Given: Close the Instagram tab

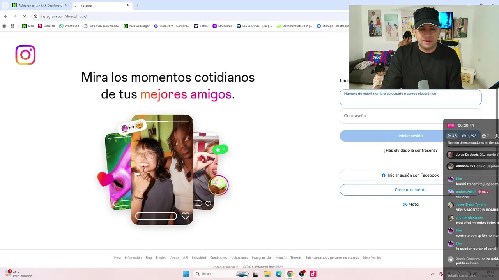Looking at the screenshot, I should 128,5.
